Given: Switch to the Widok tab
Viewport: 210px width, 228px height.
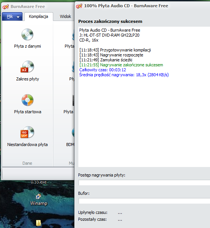Looking at the screenshot, I should pyautogui.click(x=65, y=16).
